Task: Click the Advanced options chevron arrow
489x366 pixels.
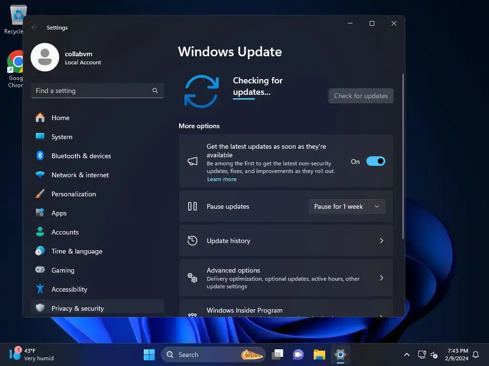Action: coord(382,278)
